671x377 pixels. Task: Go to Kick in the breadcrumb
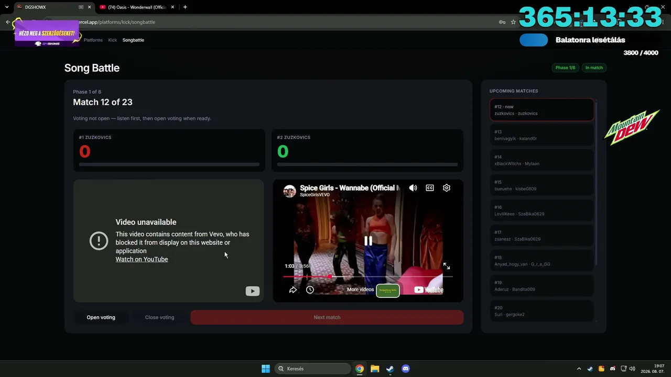113,40
